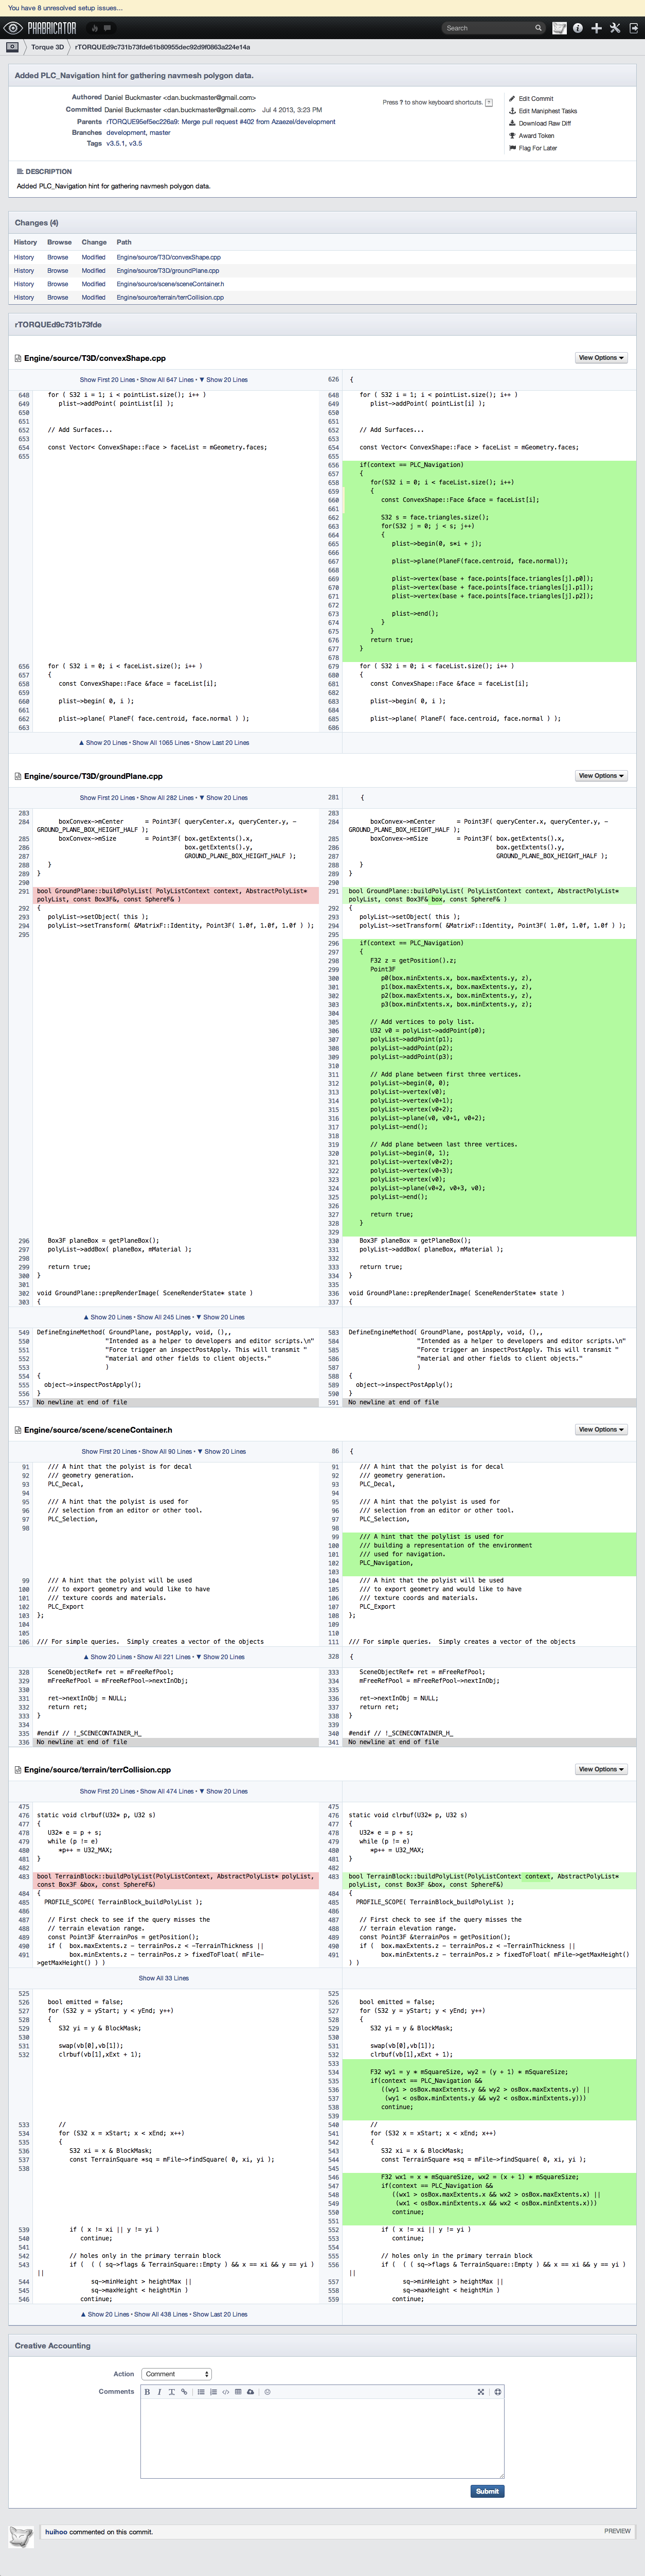Screen dimensions: 645x2576
Task: Insert code block via toolbar icon
Action: tap(226, 2392)
